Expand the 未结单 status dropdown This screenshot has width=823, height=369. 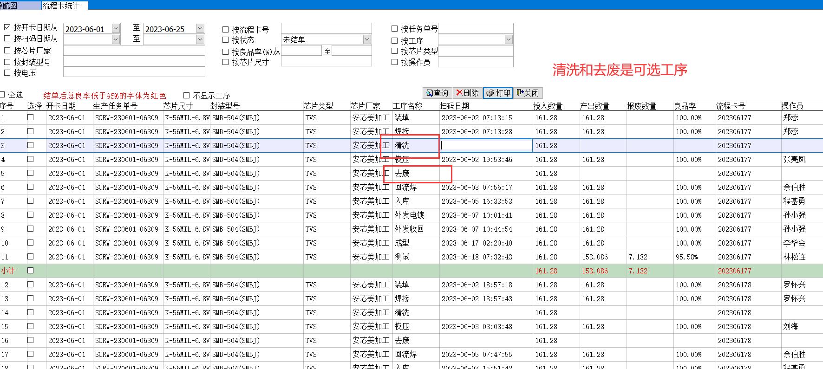tap(367, 39)
